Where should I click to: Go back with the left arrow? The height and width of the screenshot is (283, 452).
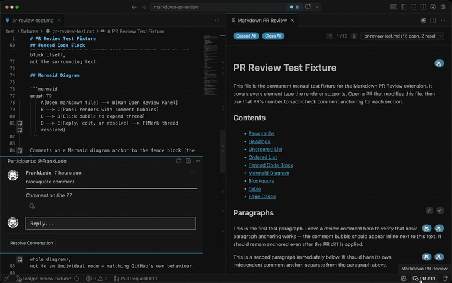coord(134,7)
